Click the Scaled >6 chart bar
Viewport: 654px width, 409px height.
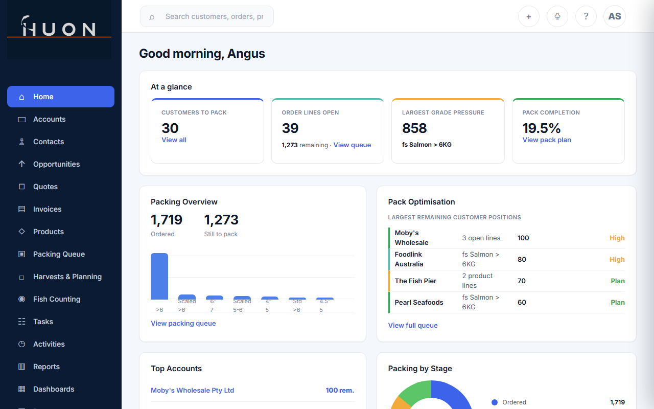click(187, 297)
